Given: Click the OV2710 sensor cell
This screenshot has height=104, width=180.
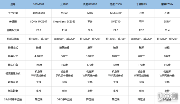Looking at the screenshot, I should pos(116,21).
